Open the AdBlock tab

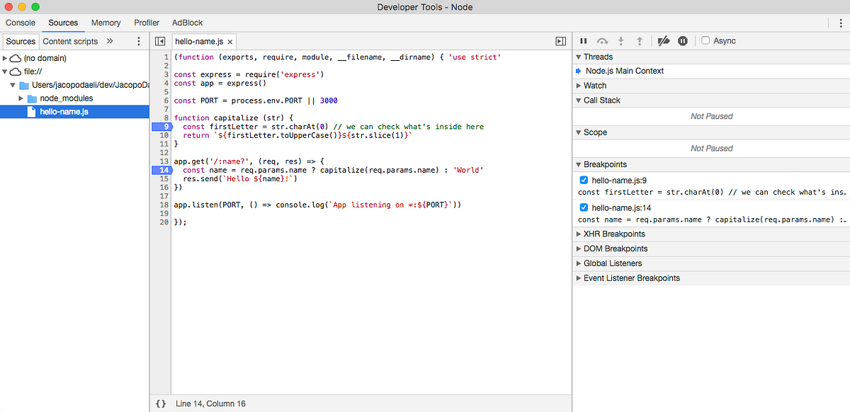(188, 23)
